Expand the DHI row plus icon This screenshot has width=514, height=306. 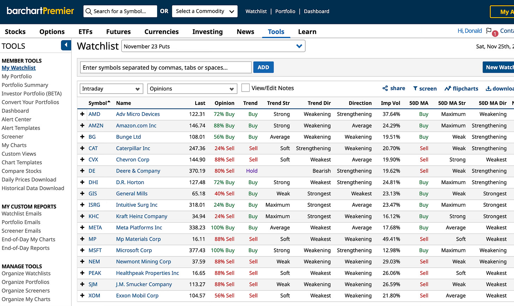tap(82, 182)
